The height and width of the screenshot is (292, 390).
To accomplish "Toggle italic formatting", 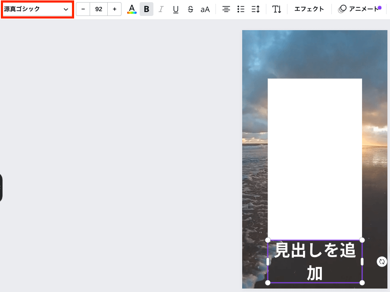I will [161, 9].
